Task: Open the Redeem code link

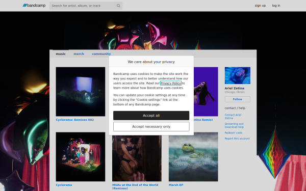Action: (x=234, y=133)
